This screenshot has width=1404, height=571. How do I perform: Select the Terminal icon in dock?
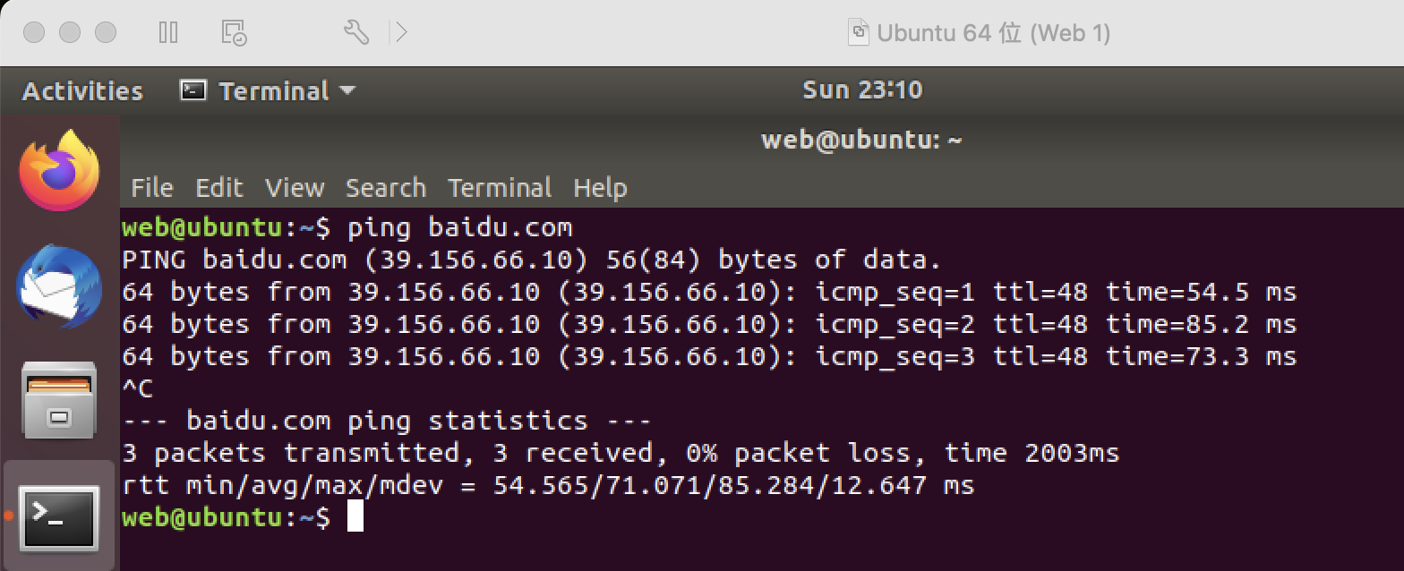[x=59, y=516]
